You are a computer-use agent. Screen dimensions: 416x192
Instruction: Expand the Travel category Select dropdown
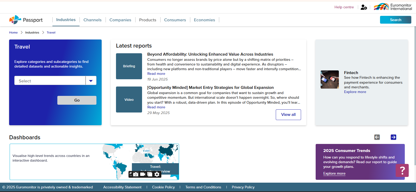click(91, 81)
